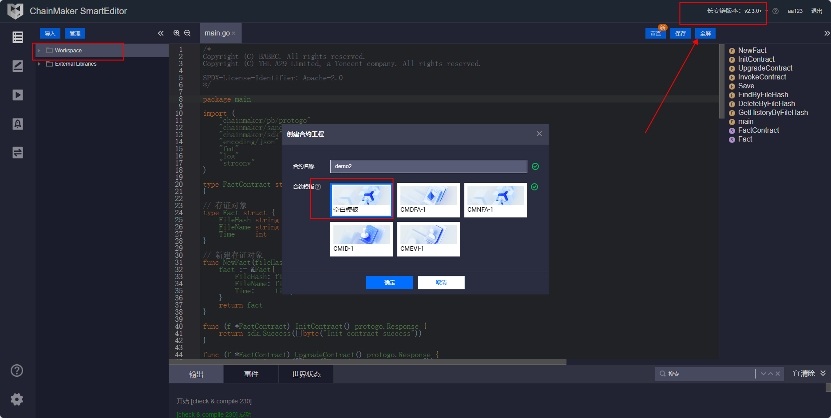
Task: Zoom out the editor text
Action: (187, 33)
